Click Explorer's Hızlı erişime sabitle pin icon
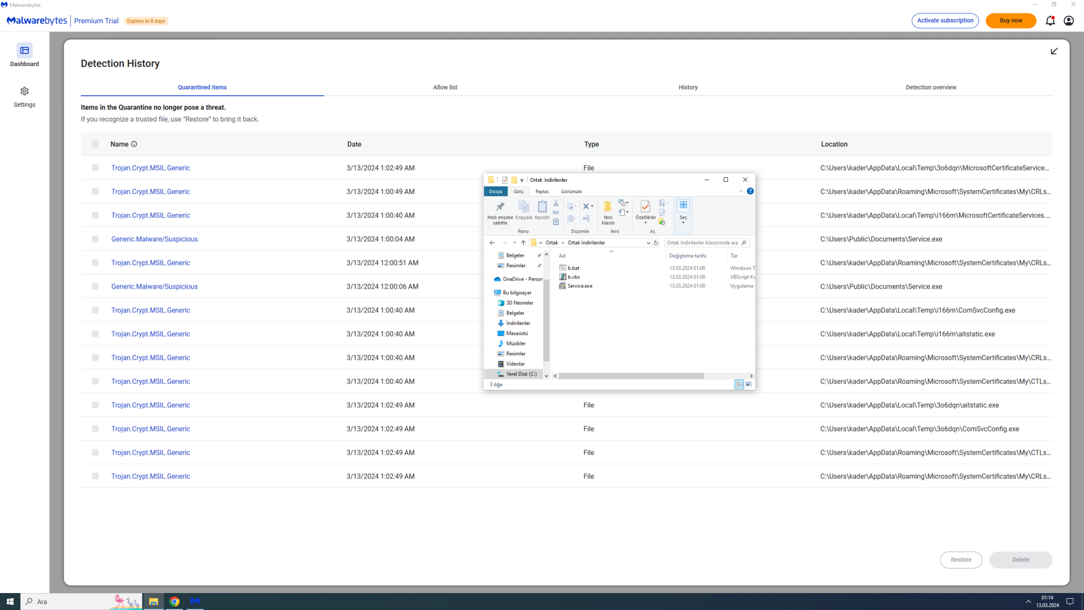The height and width of the screenshot is (610, 1084). point(500,207)
